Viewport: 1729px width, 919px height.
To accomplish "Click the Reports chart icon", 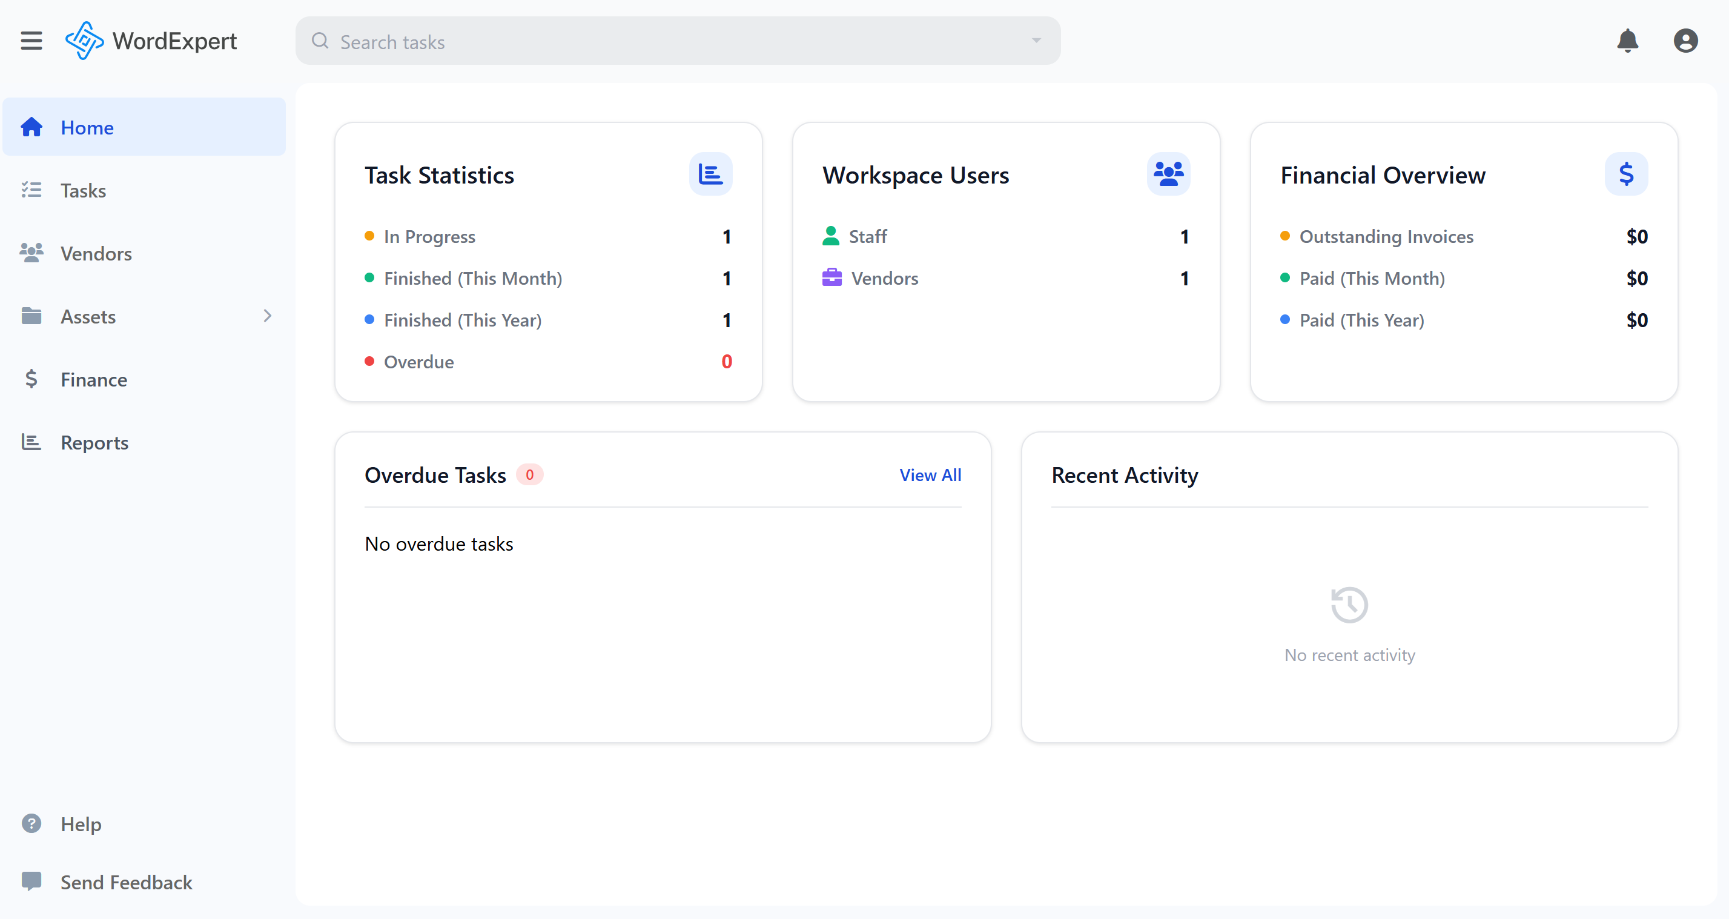I will pyautogui.click(x=31, y=442).
